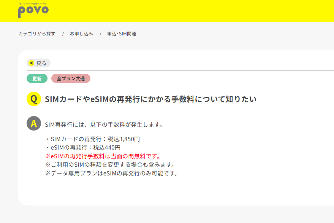Click the slash before 申込･SIM関連
The image size is (334, 223).
tap(100, 34)
